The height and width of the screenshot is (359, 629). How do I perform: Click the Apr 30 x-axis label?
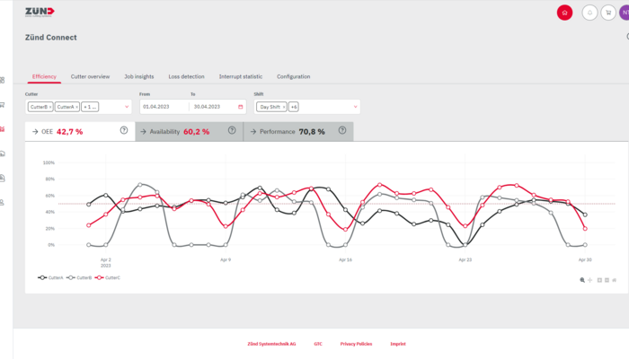[585, 259]
